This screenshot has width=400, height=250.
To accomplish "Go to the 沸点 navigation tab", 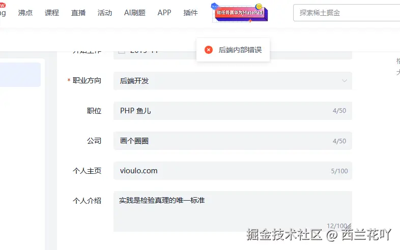I will 25,13.
